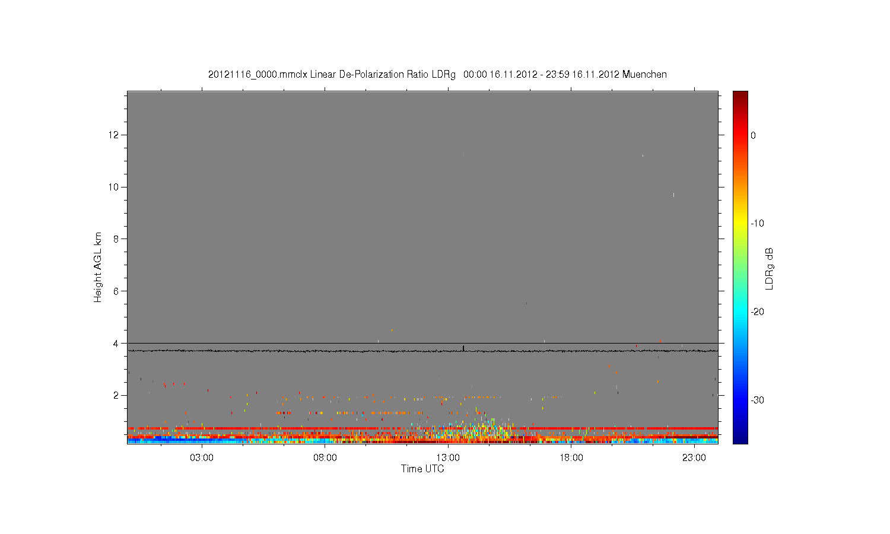The width and height of the screenshot is (890, 534).
Task: Click the height tick label 2
Action: click(116, 395)
